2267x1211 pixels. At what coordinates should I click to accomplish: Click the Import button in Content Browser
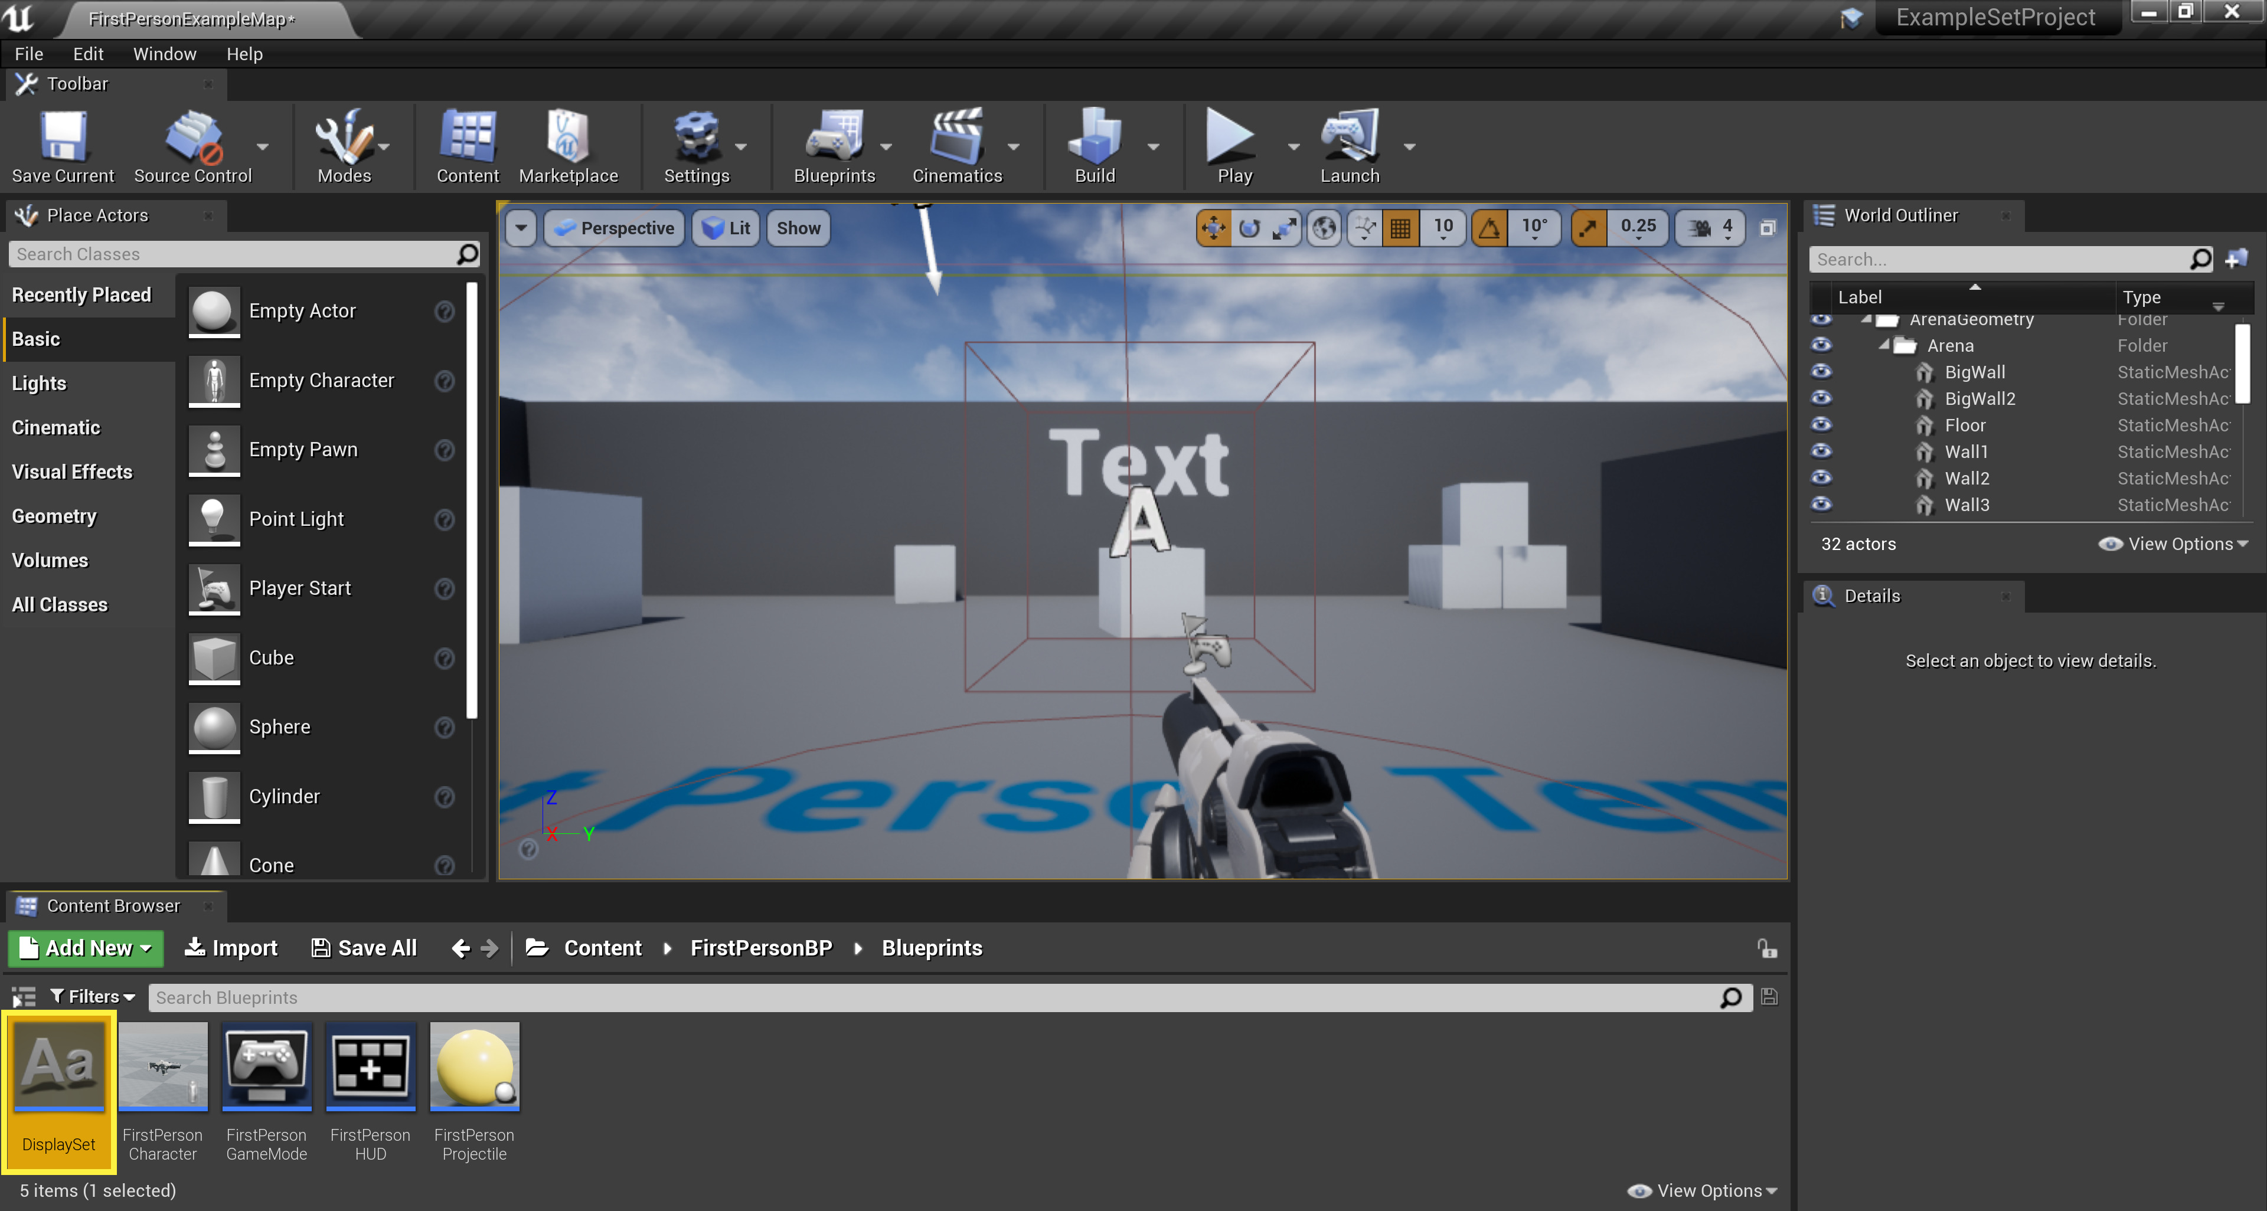(231, 948)
